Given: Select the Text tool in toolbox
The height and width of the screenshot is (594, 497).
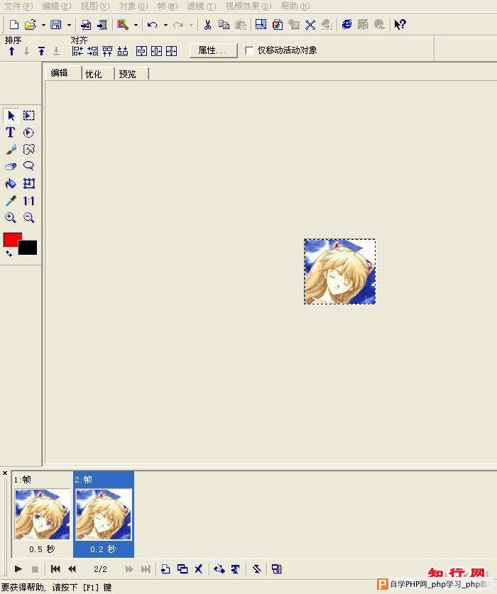Looking at the screenshot, I should (x=11, y=133).
